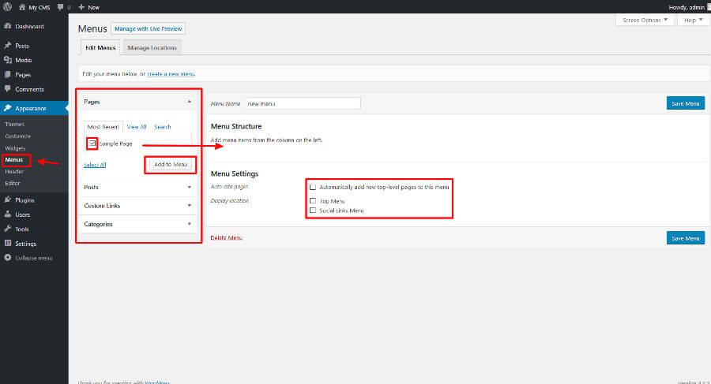Screen dimensions: 711x384
Task: Click the WordPress logo icon
Action: (7, 7)
